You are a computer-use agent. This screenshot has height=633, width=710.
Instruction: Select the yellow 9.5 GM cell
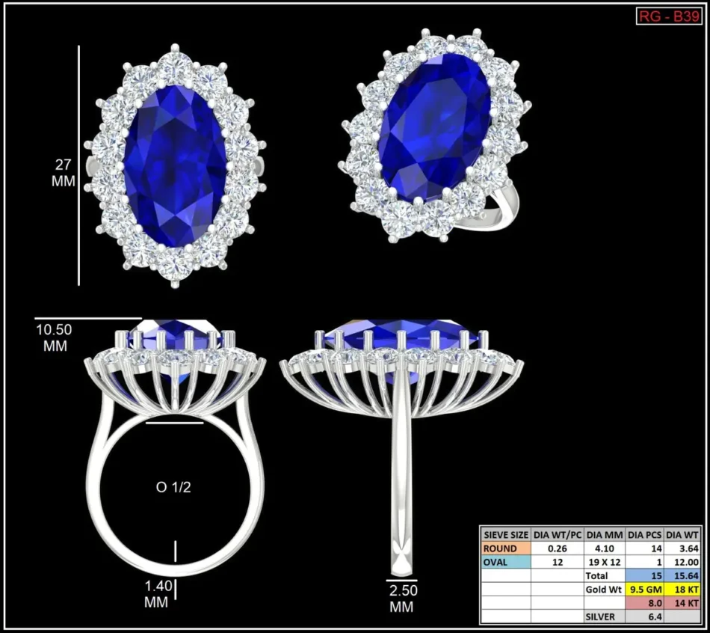(x=645, y=590)
